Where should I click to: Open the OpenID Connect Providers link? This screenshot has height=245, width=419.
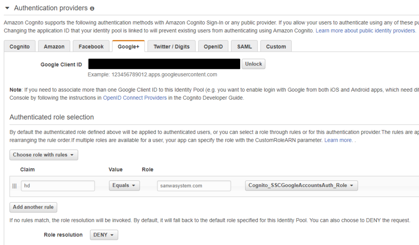click(x=135, y=98)
